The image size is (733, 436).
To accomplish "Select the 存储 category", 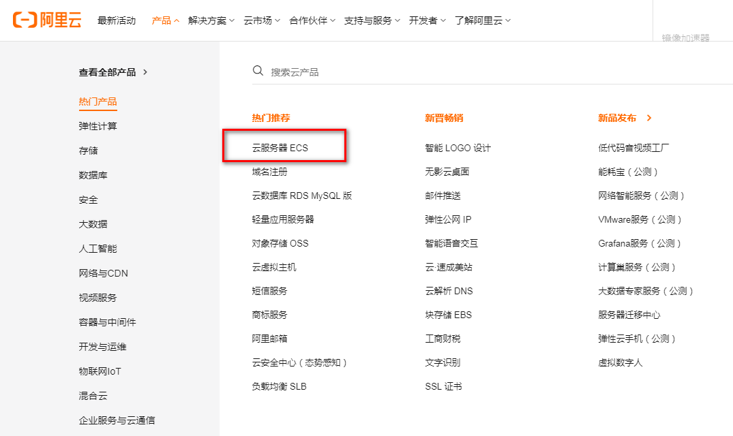I will click(x=89, y=151).
